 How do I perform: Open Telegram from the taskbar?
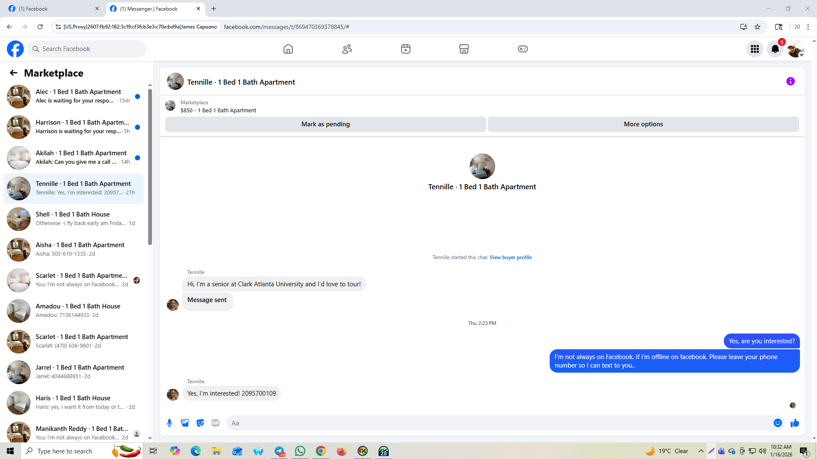pyautogui.click(x=279, y=451)
